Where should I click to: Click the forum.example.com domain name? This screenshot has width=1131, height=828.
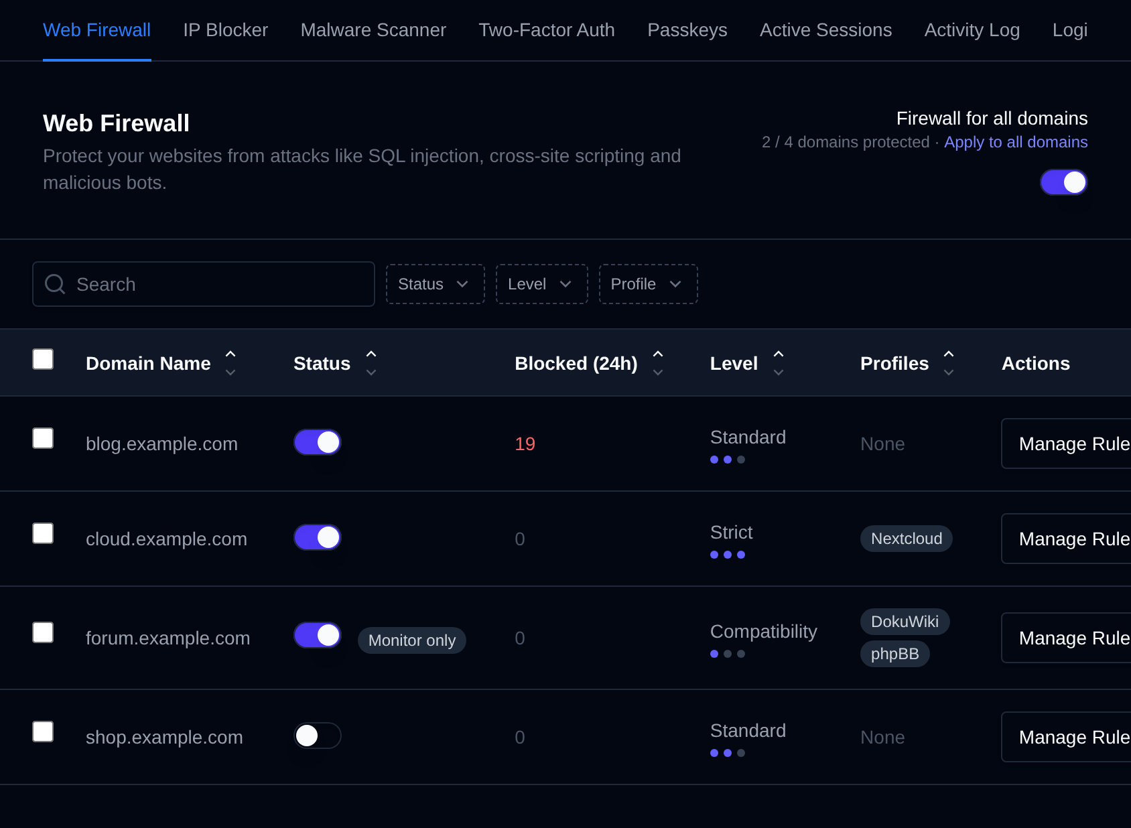(168, 638)
